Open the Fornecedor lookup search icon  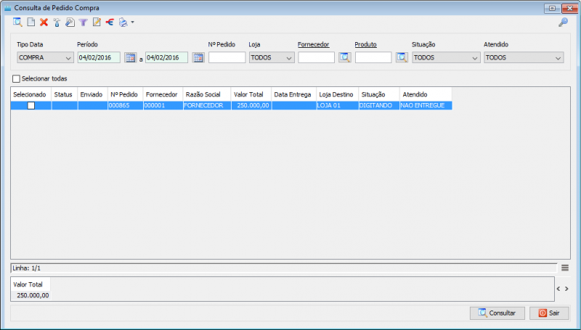[344, 58]
